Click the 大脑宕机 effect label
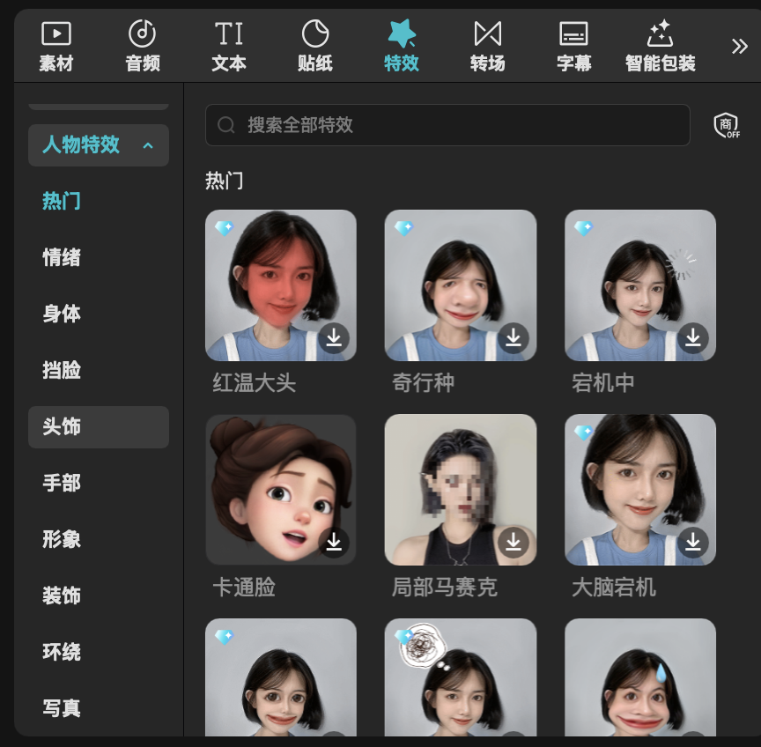 tap(614, 588)
